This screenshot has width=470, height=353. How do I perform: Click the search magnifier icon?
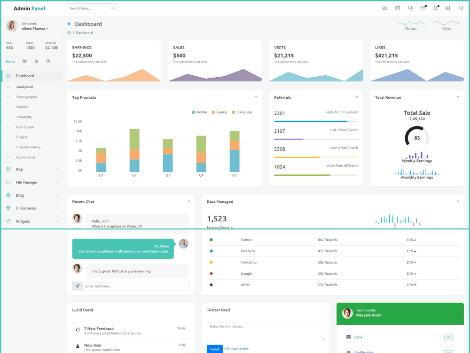[x=113, y=8]
